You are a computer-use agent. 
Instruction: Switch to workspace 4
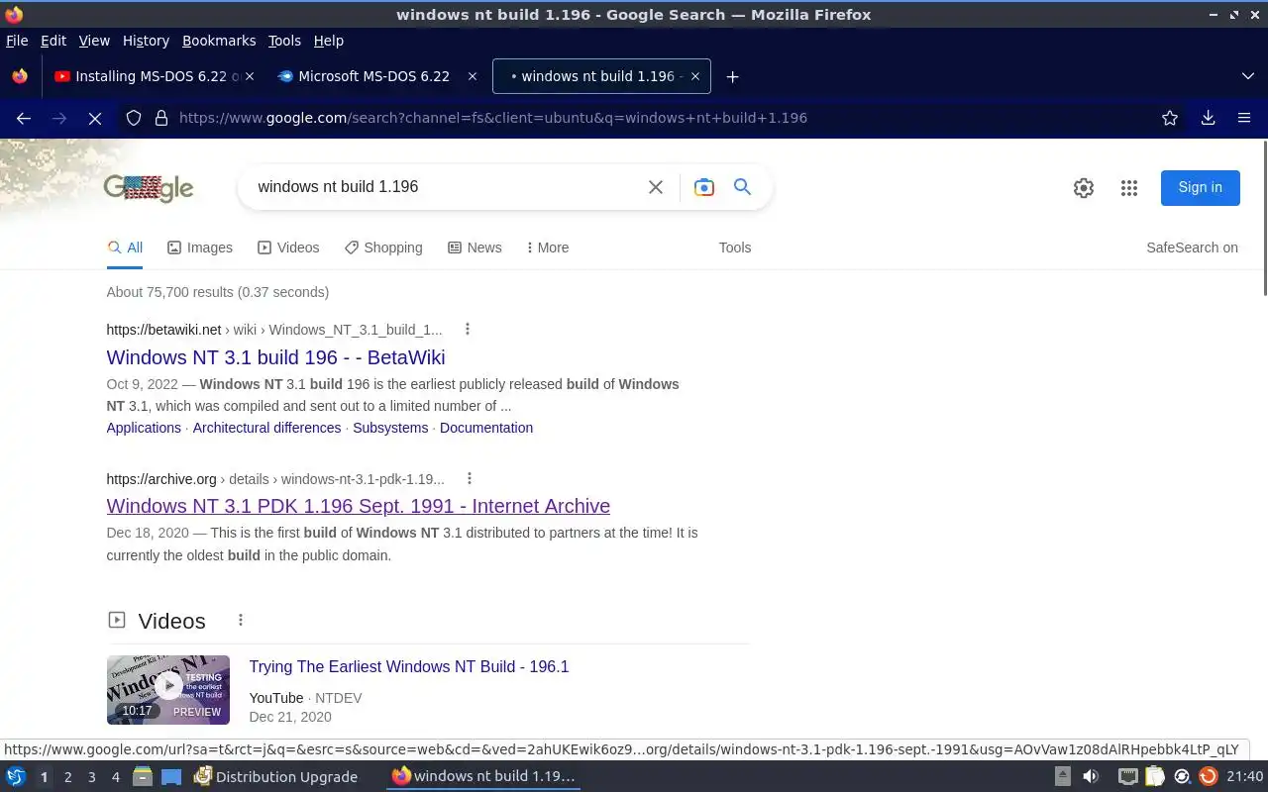click(115, 777)
